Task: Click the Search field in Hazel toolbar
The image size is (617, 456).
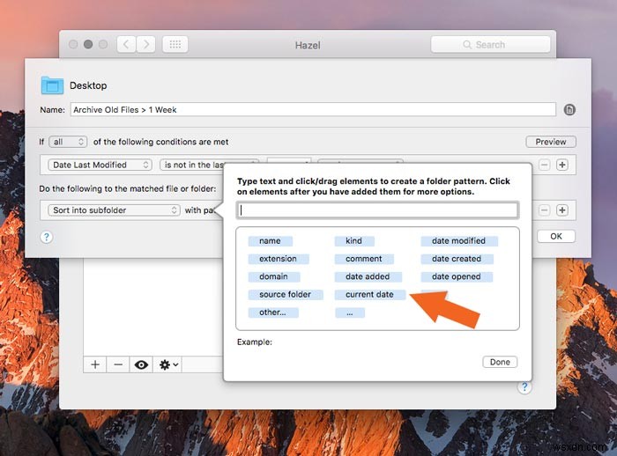Action: point(490,44)
